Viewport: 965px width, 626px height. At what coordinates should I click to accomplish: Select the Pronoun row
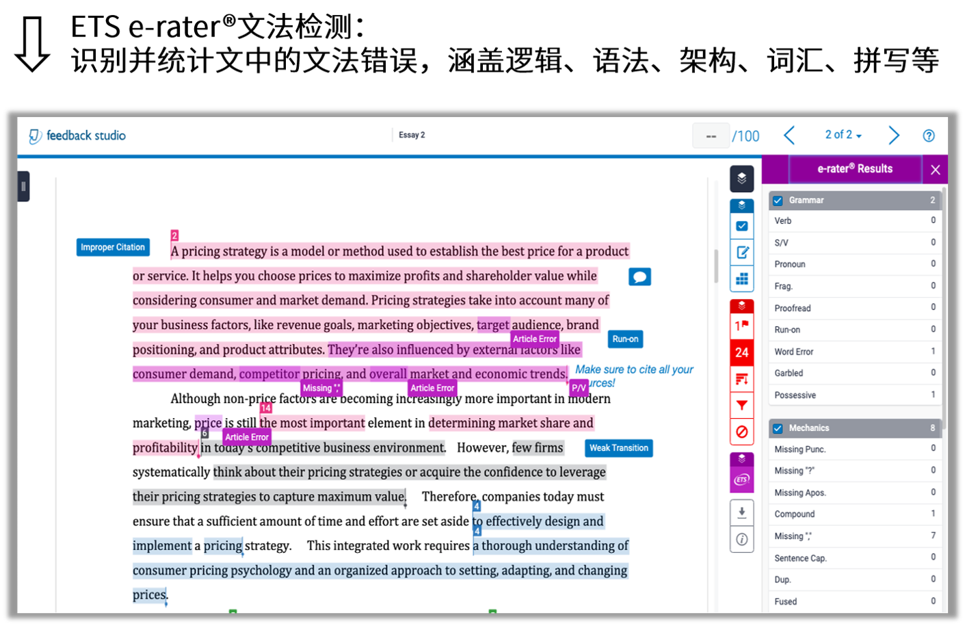tap(855, 264)
